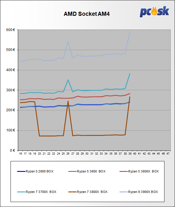The width and height of the screenshot is (175, 207).
Task: Click week 47 on the x-axis
Action: (168, 154)
